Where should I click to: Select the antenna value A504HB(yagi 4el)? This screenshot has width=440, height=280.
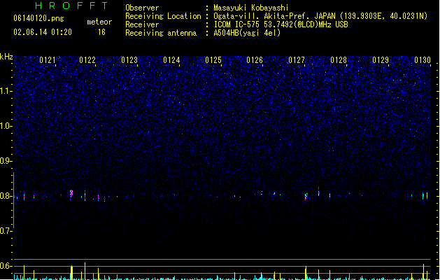coord(247,33)
